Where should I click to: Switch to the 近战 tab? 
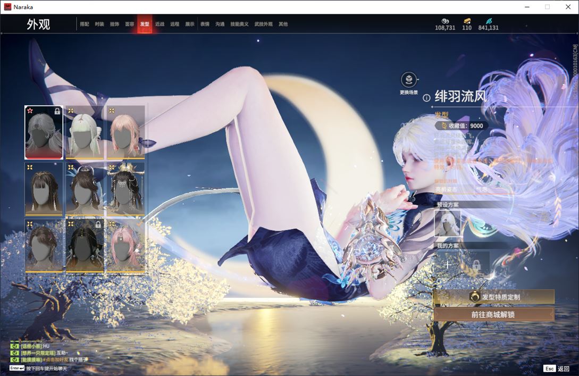(x=160, y=24)
